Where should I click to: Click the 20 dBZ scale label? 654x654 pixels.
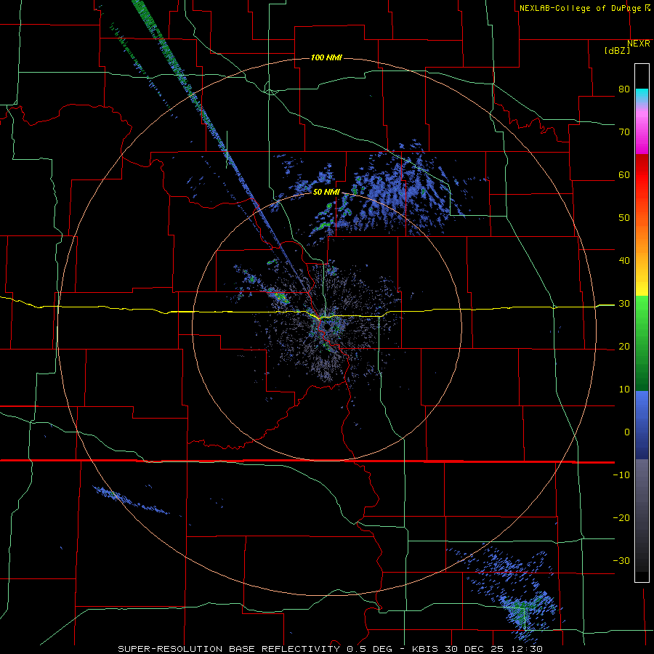click(624, 347)
